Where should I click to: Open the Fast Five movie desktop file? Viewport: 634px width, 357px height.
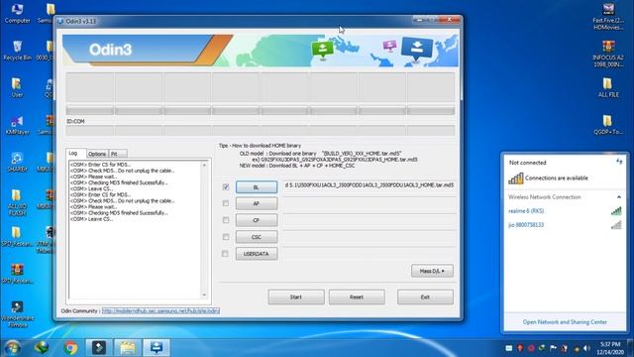pyautogui.click(x=608, y=16)
